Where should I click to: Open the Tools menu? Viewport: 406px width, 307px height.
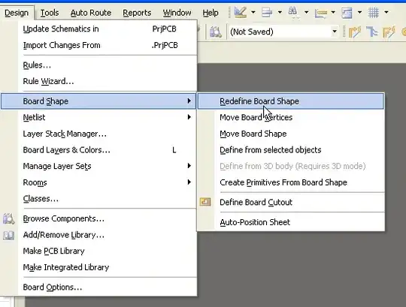[50, 13]
